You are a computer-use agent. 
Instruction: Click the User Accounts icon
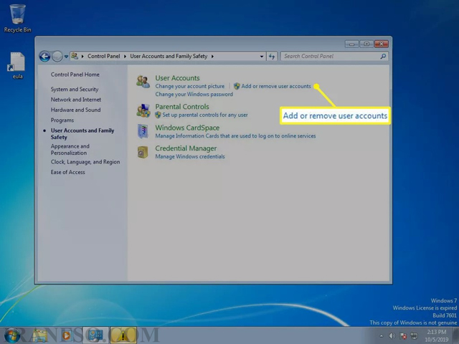pyautogui.click(x=143, y=82)
